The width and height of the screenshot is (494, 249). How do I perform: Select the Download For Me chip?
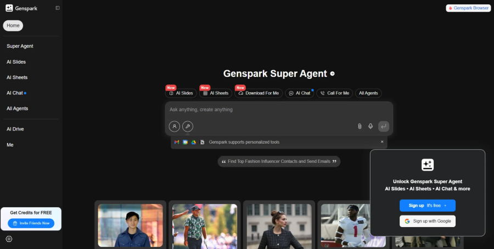tap(259, 93)
